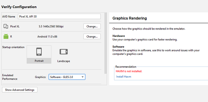This screenshot has height=102, width=208.
Task: Click Show Advanced Settings button
Action: 20,90
